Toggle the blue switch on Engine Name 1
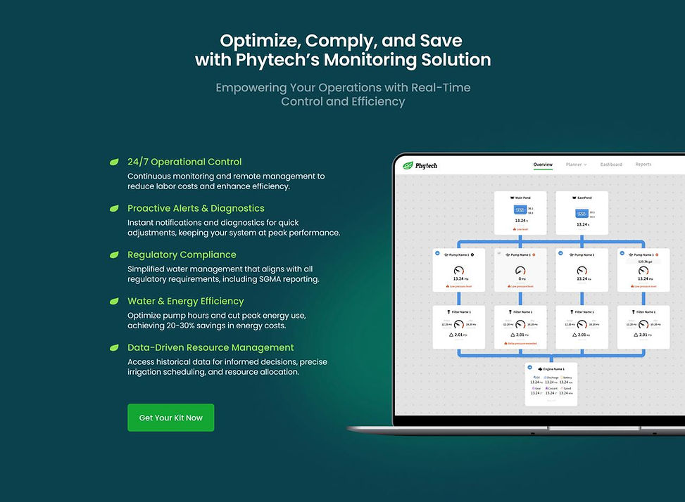Screen dimensions: 685x502 pyautogui.click(x=529, y=367)
